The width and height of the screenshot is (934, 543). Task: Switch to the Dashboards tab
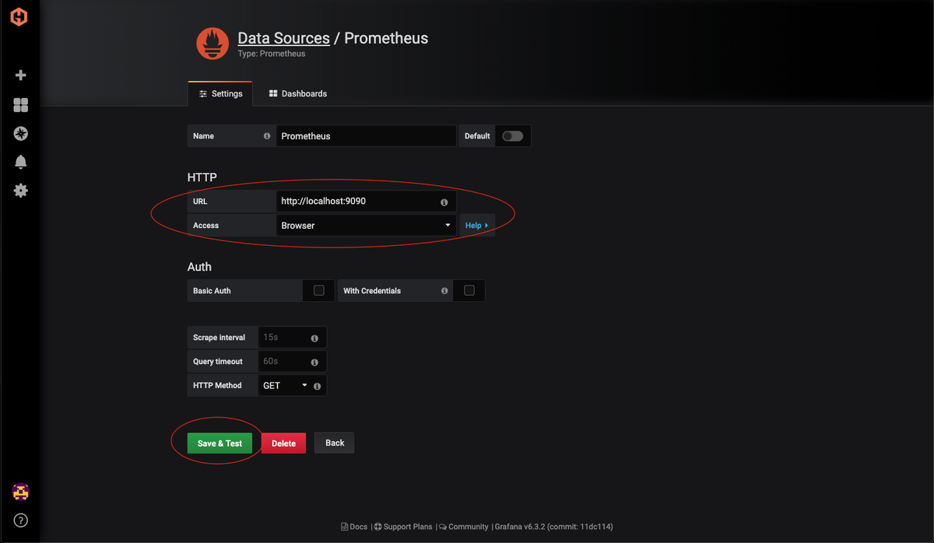[298, 93]
